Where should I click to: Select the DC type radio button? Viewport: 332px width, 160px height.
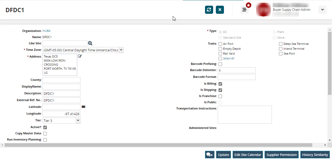point(220,32)
